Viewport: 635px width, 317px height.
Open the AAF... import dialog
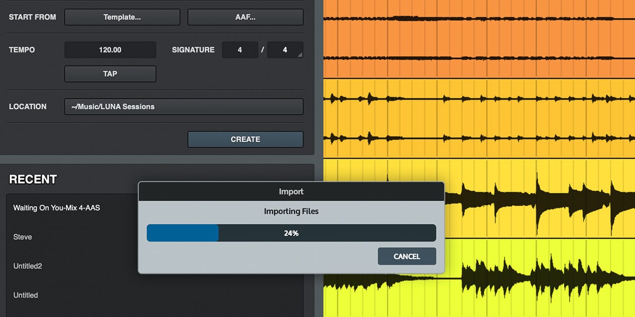(x=245, y=17)
